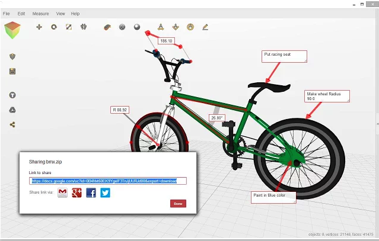The image size is (379, 241).
Task: Select the Rotate tool icon
Action: 54,27
